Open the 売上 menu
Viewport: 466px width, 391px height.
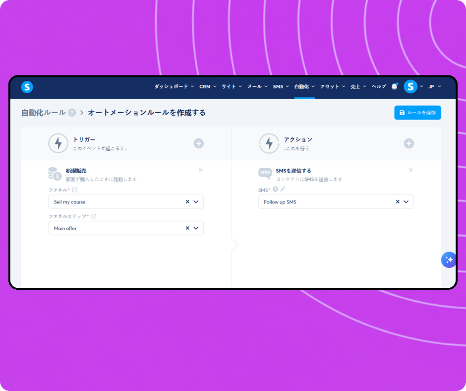point(358,87)
